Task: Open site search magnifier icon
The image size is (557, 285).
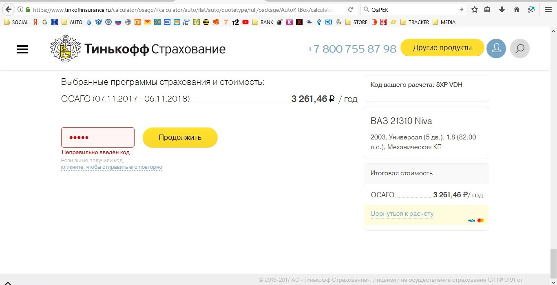Action: tap(520, 49)
